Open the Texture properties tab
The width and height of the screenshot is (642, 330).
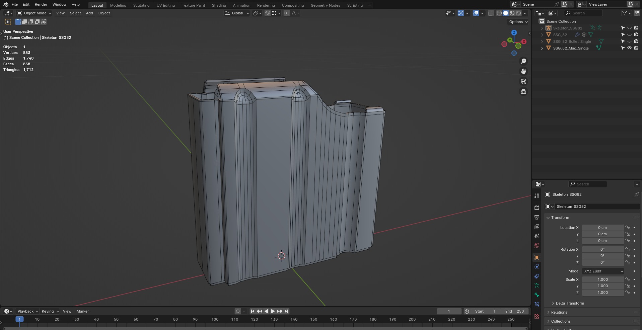click(537, 316)
